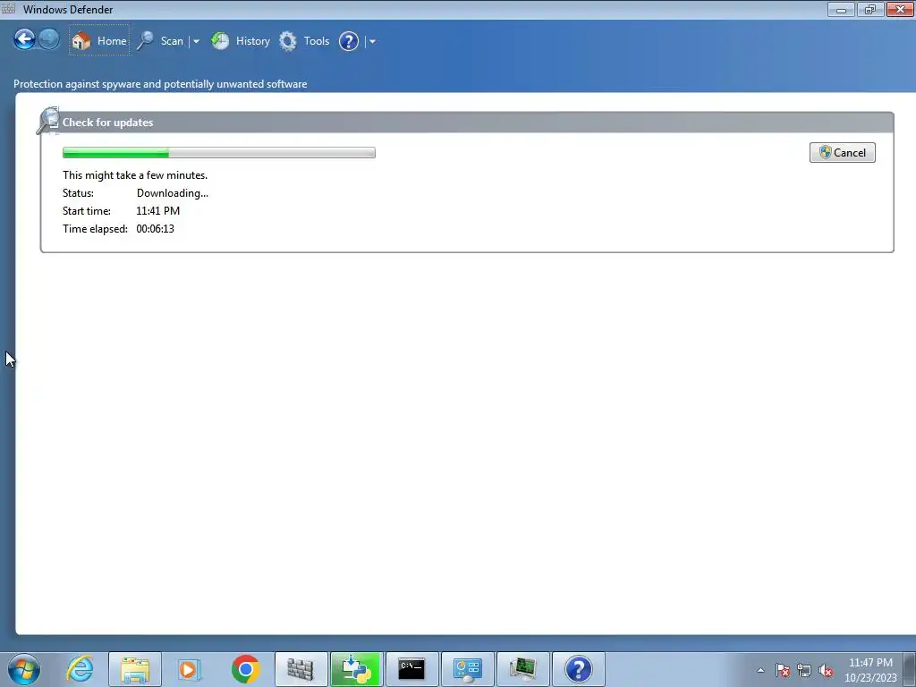
Task: Open the green-screen monitor taskbar item
Action: coord(522,669)
